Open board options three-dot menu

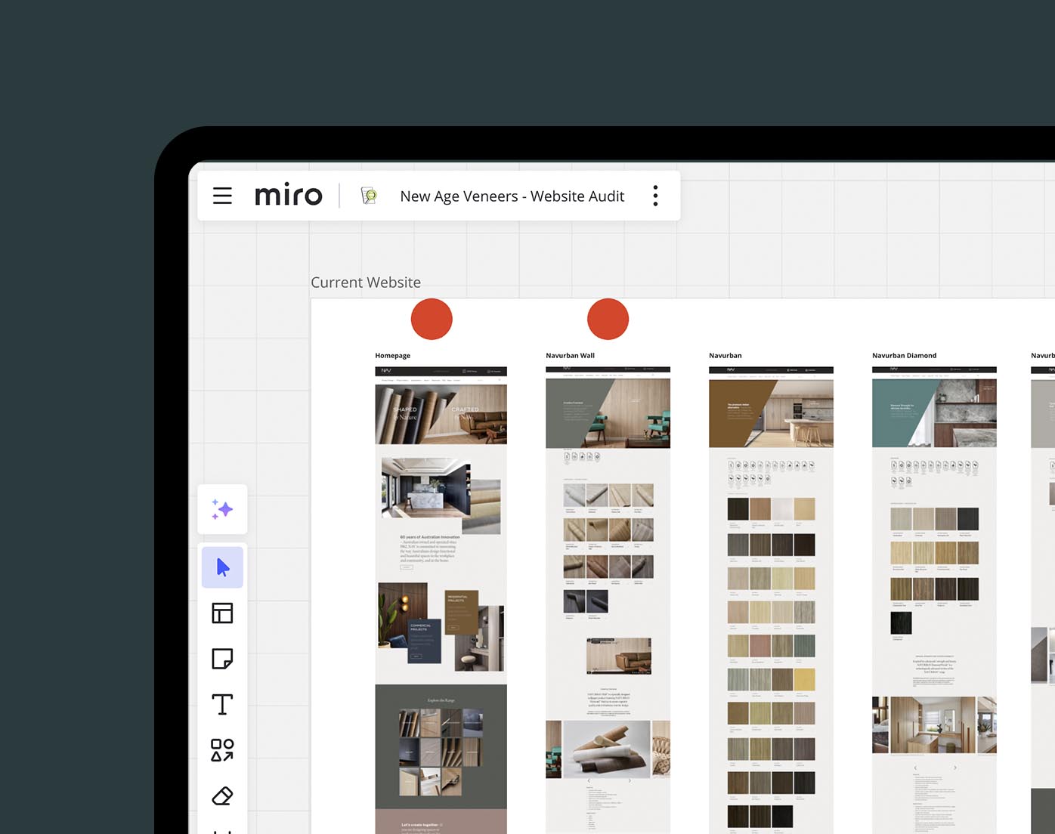point(655,196)
